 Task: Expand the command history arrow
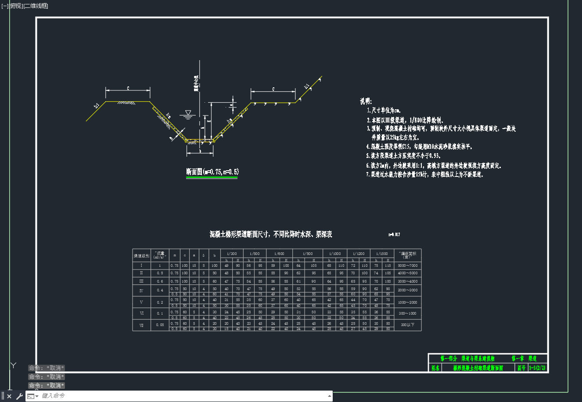(330, 396)
